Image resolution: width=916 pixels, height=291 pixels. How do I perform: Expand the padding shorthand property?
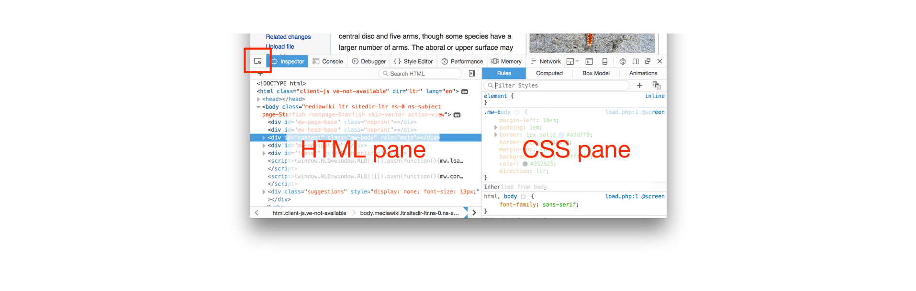point(495,128)
